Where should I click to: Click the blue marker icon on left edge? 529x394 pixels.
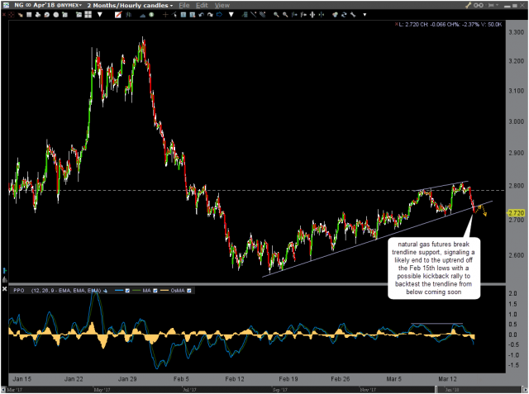[x=4, y=271]
